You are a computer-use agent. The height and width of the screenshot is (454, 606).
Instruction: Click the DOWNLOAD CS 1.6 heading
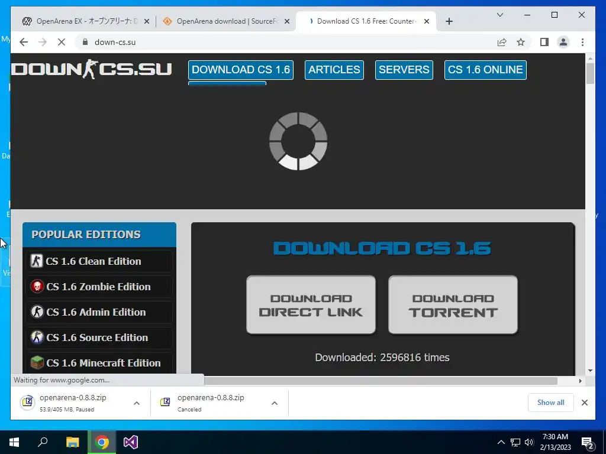[382, 248]
